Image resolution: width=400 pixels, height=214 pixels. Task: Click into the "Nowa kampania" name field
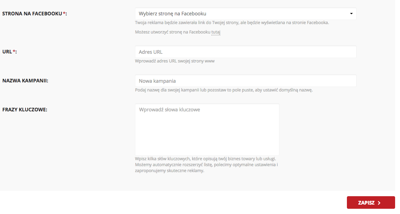pyautogui.click(x=245, y=81)
